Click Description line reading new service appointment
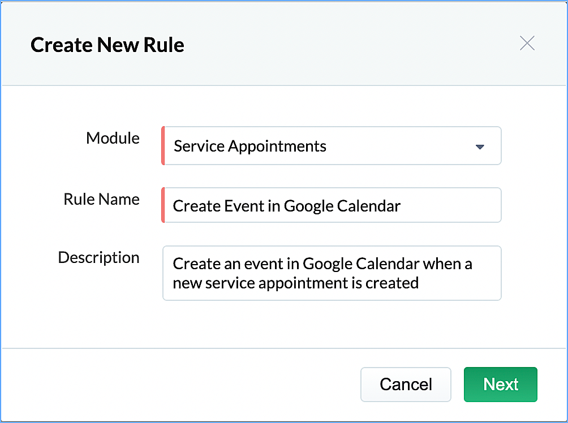 point(295,282)
